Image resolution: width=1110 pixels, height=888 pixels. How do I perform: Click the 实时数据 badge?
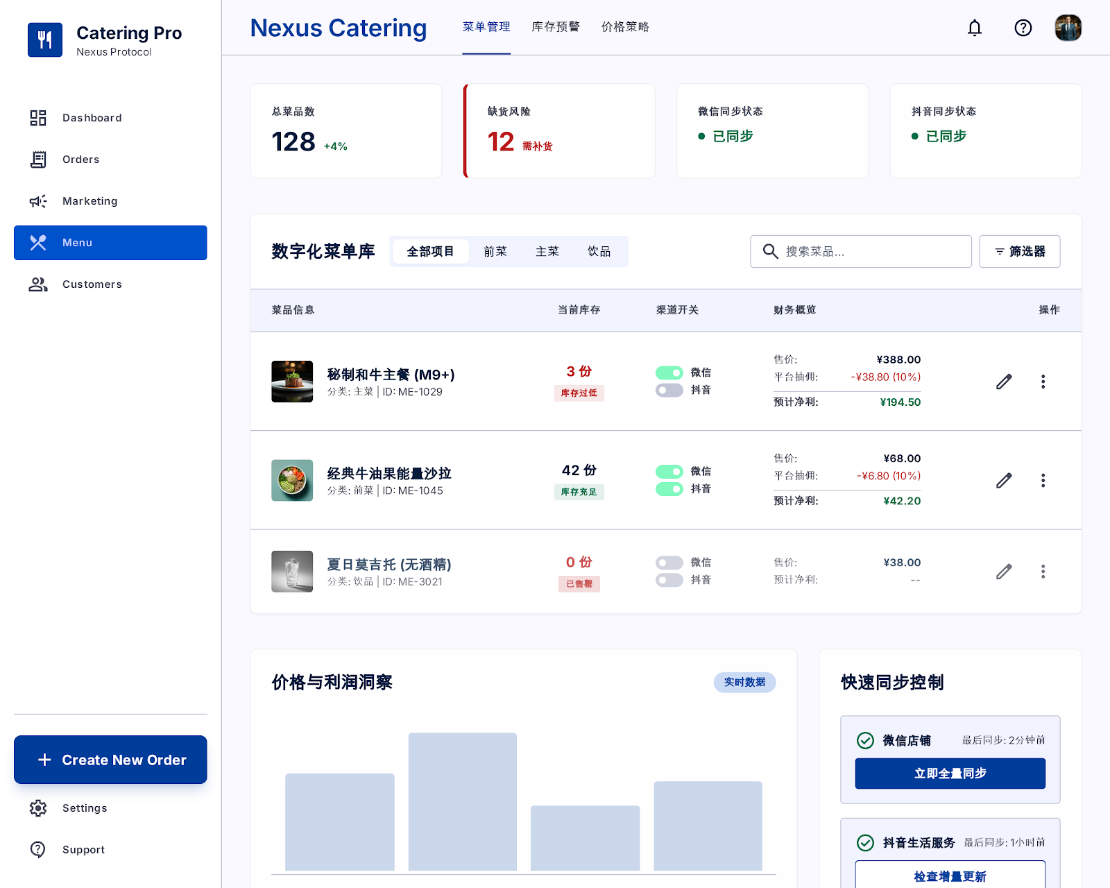tap(745, 682)
